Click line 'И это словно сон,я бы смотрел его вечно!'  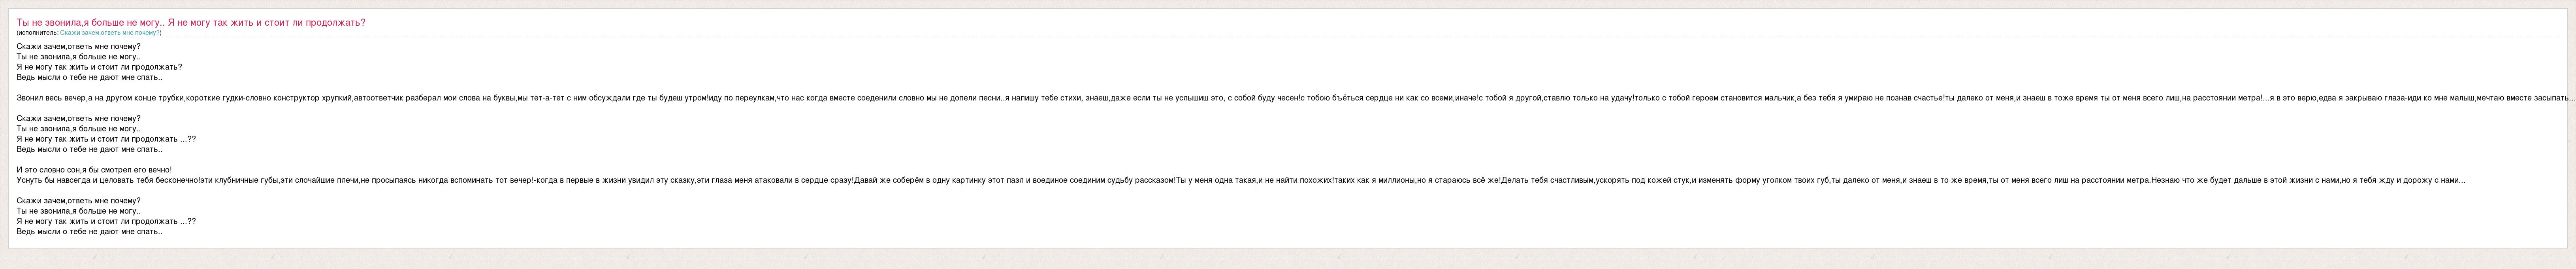[95, 170]
